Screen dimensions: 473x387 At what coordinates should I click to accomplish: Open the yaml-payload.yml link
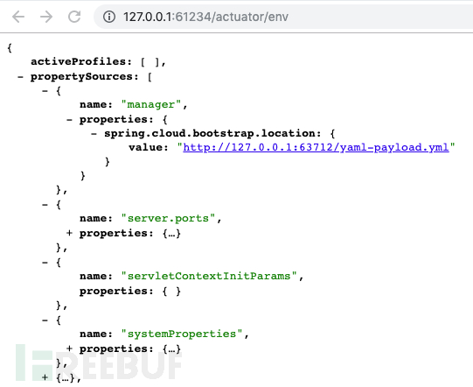(316, 147)
